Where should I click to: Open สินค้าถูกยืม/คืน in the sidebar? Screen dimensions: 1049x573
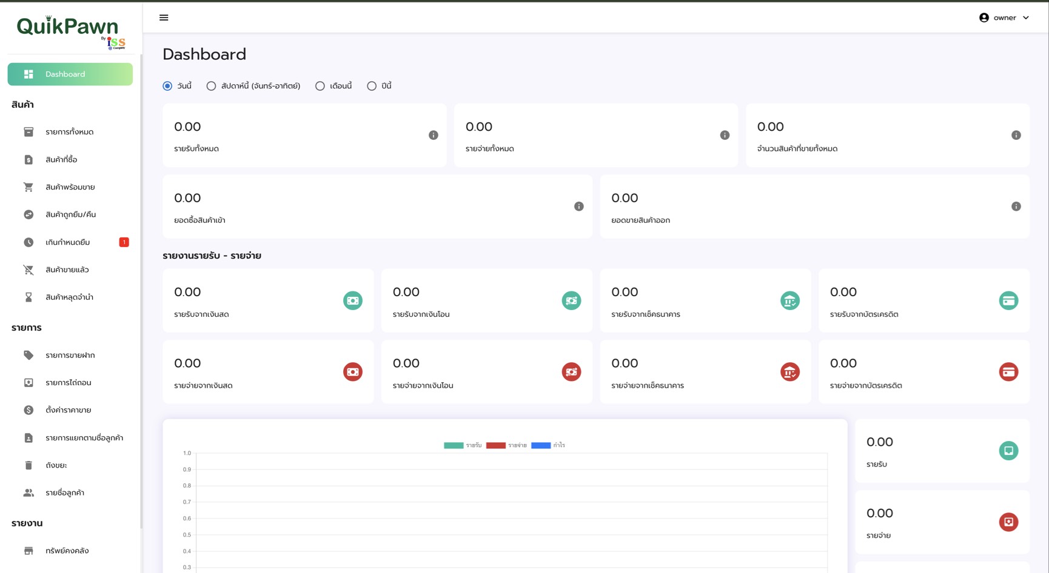pyautogui.click(x=70, y=214)
